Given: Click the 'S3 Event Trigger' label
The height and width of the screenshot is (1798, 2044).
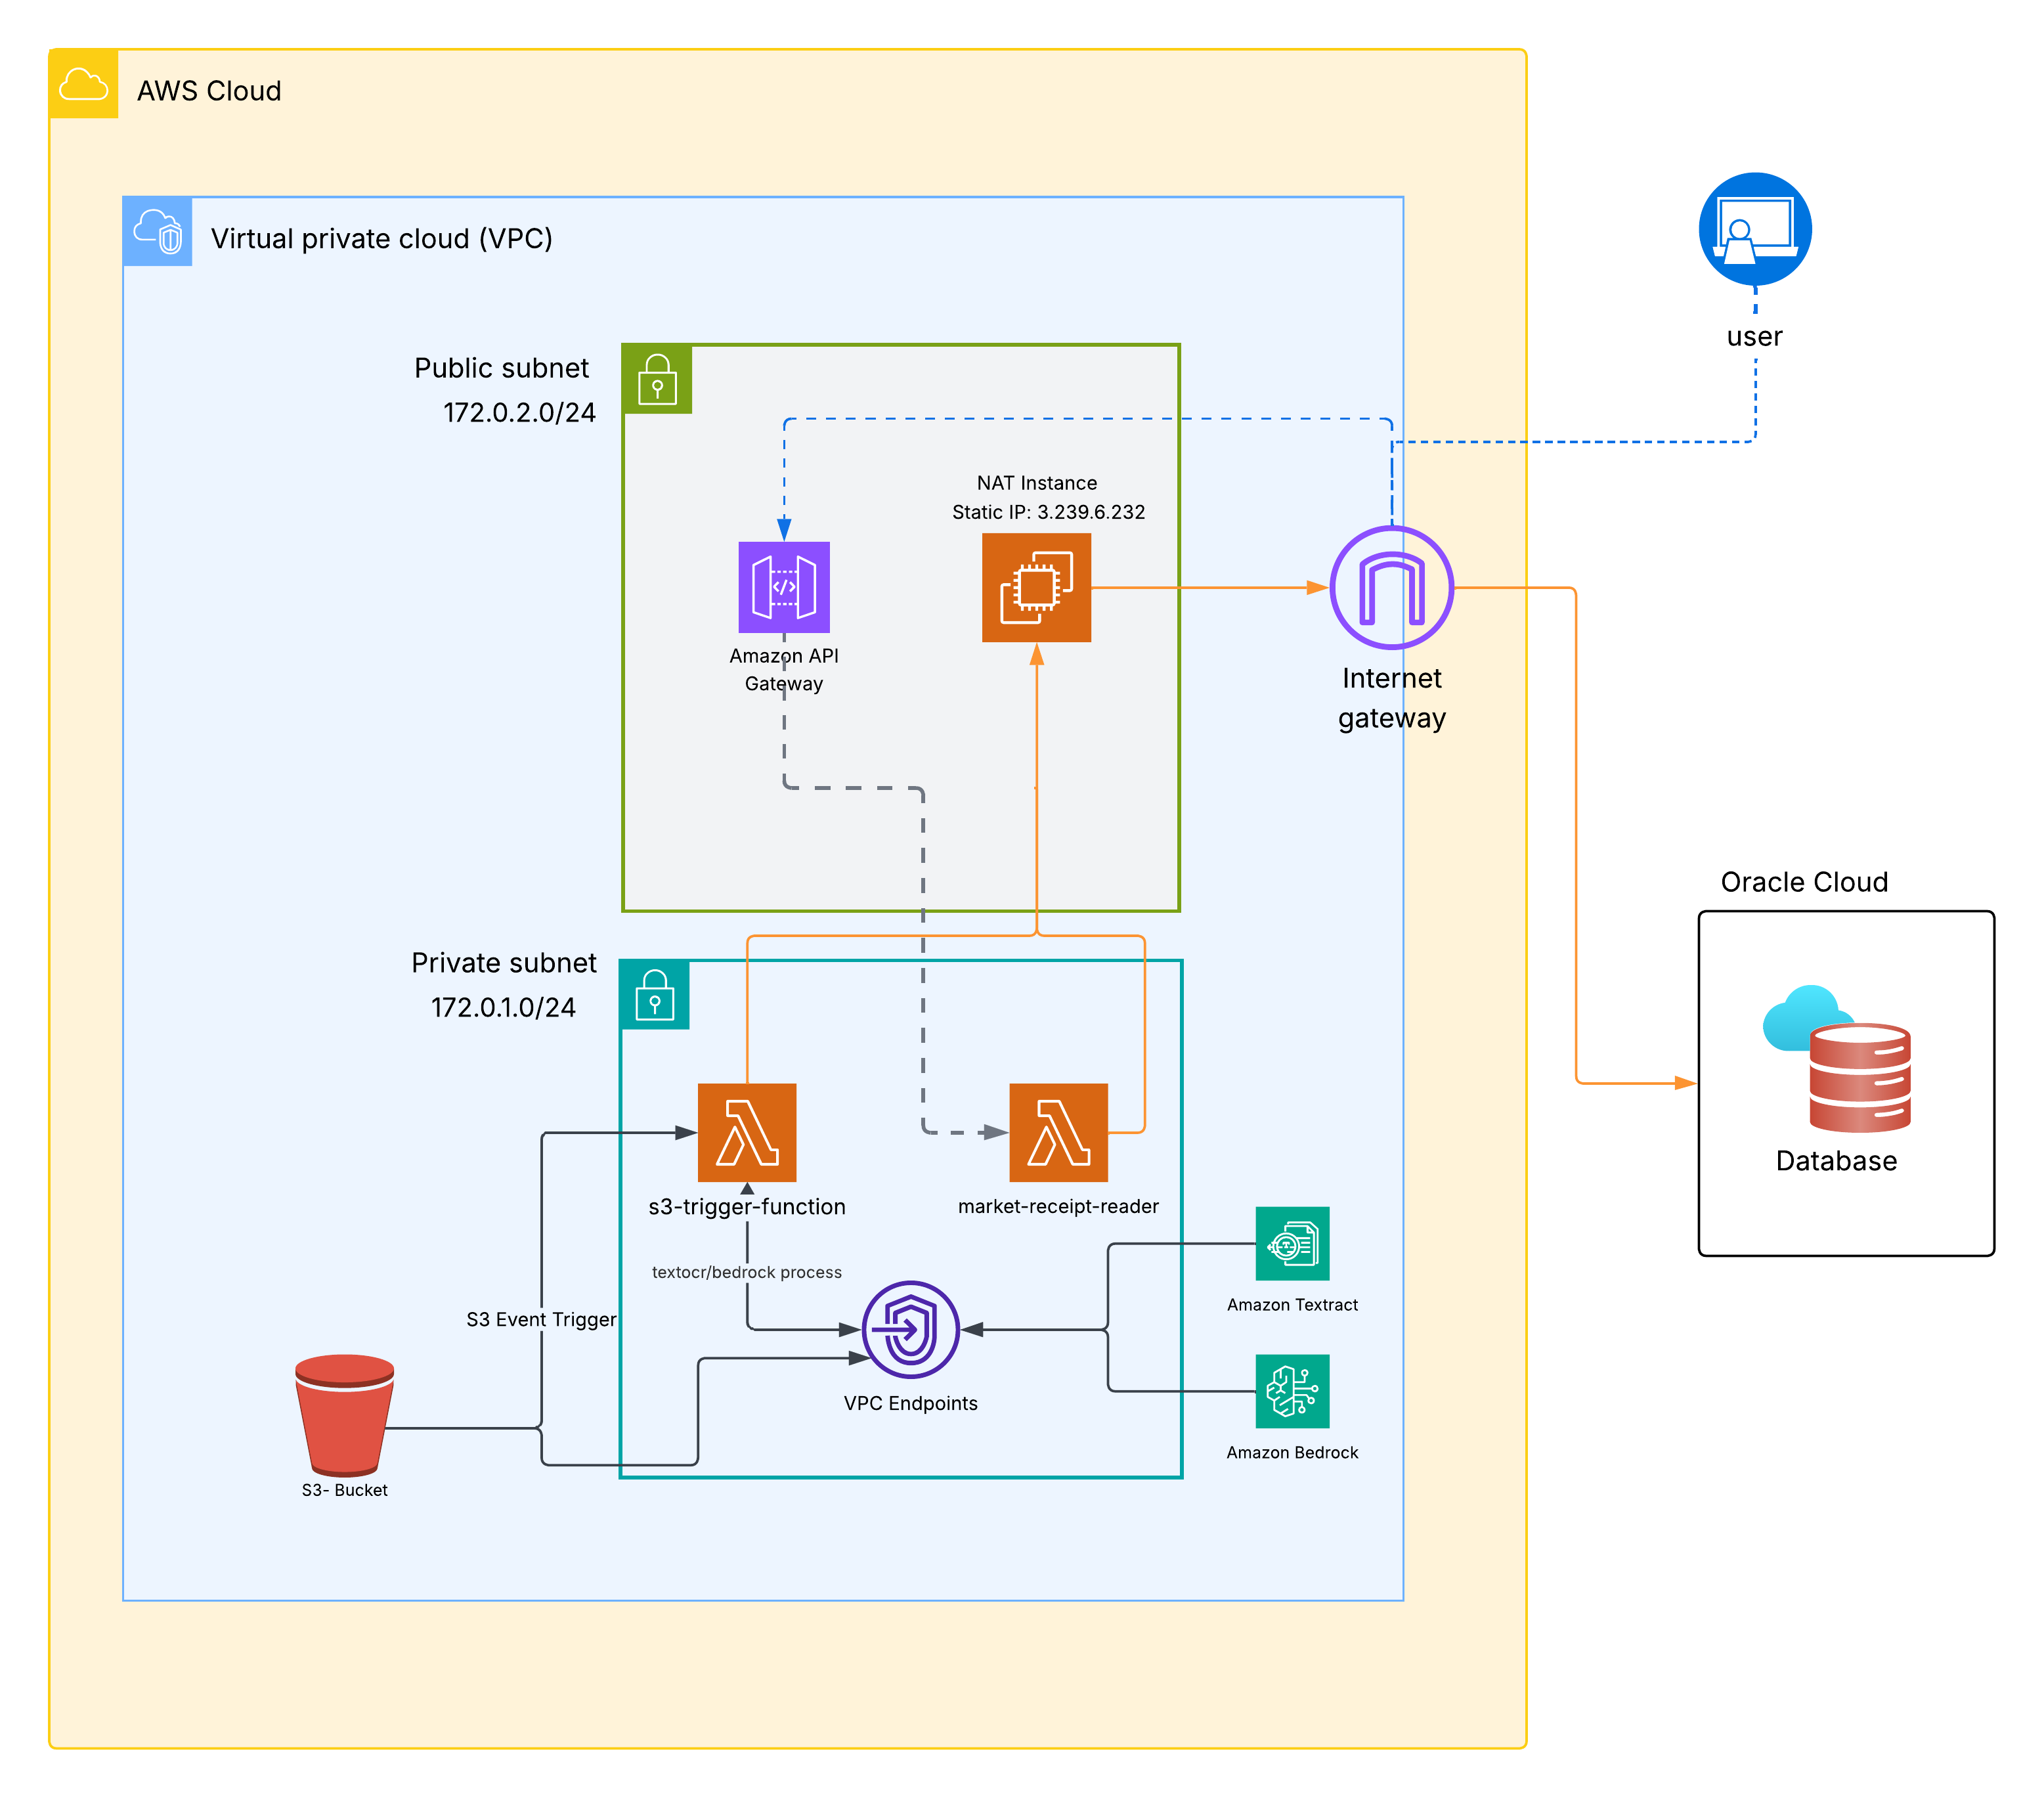Looking at the screenshot, I should coord(541,1320).
